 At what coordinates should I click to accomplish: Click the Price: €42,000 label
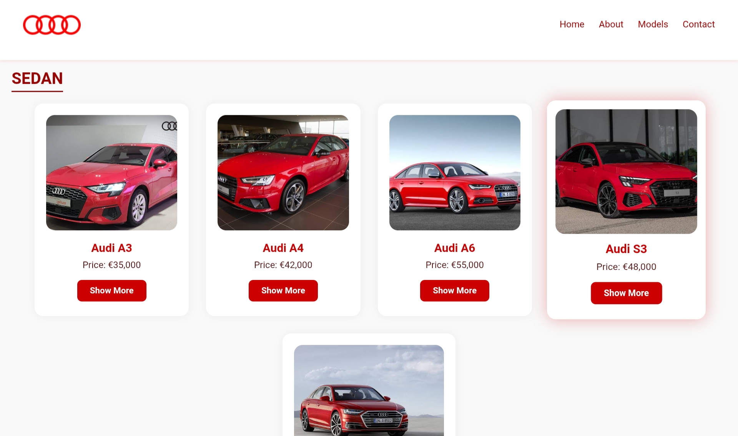pyautogui.click(x=283, y=265)
